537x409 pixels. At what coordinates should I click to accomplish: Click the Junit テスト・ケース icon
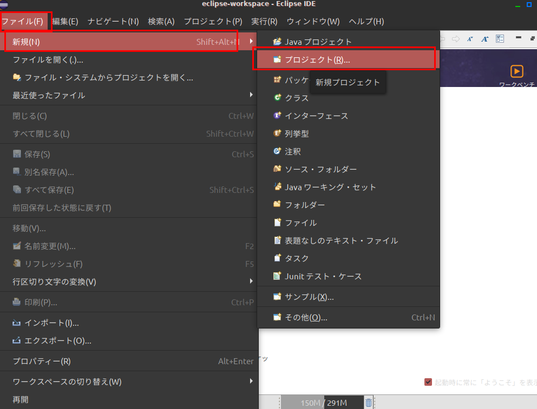coord(277,276)
